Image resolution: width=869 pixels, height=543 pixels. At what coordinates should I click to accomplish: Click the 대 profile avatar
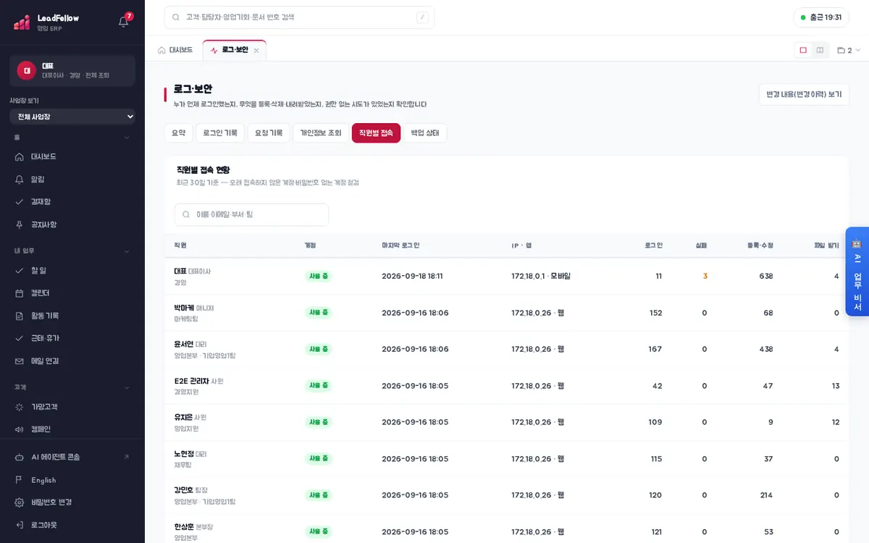[x=27, y=70]
